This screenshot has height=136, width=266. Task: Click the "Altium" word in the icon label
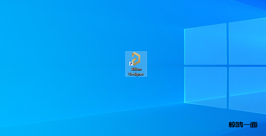pos(136,69)
